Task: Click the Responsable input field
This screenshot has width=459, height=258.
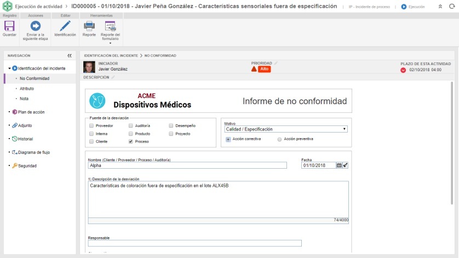Action: click(194, 243)
